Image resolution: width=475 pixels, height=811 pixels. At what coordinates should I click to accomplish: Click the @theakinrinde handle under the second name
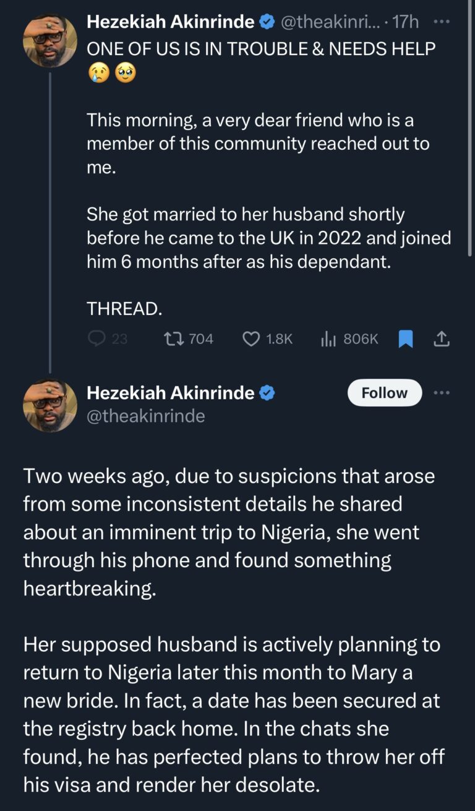(x=145, y=416)
